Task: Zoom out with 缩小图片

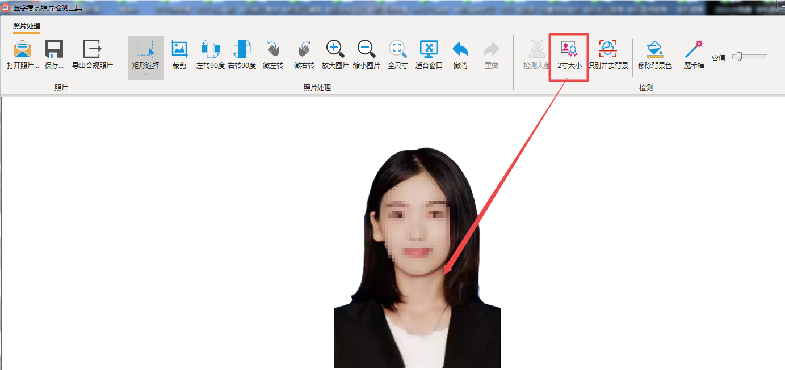Action: tap(367, 50)
